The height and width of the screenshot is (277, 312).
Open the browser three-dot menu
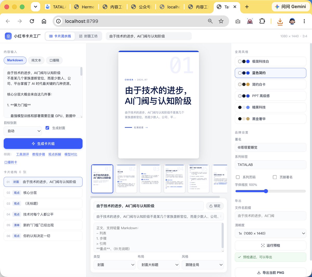(304, 21)
